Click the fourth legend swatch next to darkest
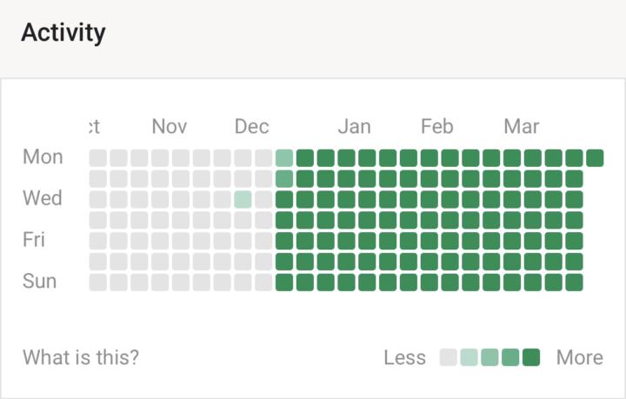 point(510,357)
